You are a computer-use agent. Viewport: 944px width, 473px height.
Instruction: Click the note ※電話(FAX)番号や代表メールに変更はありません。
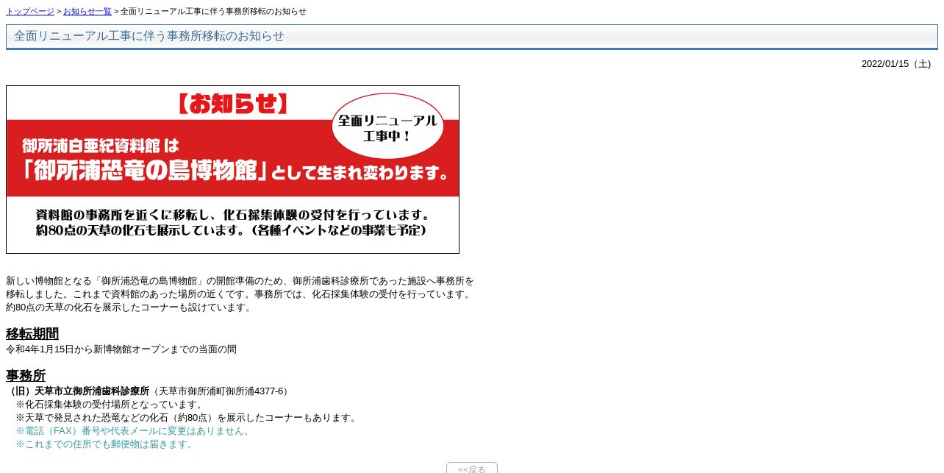[x=135, y=431]
